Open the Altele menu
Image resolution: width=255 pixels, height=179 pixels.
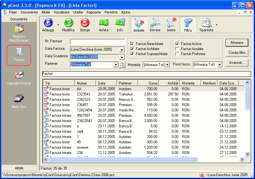[x=46, y=12]
